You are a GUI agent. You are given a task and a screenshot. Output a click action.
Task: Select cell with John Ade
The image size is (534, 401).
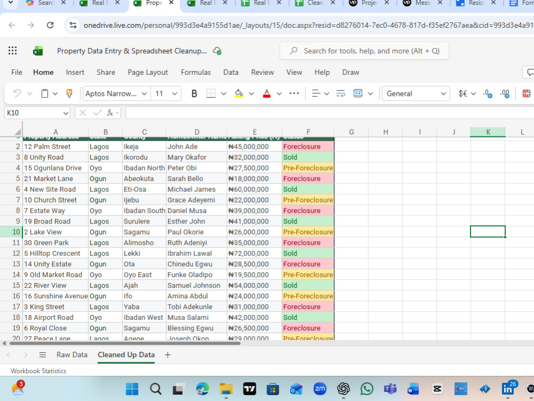tap(197, 146)
